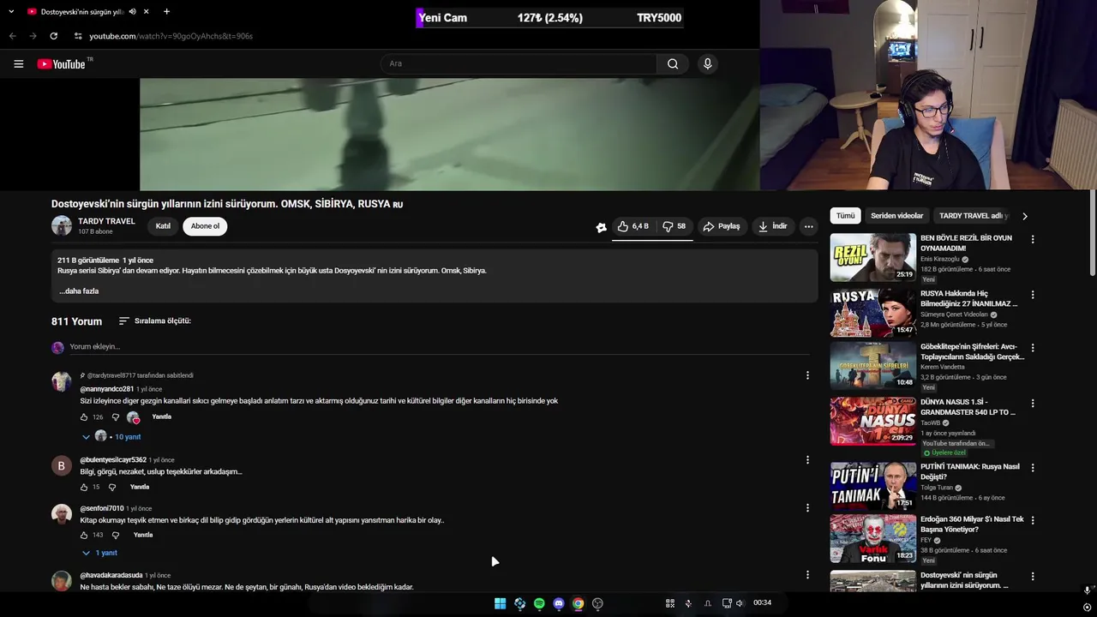Open OBS Studio from the taskbar

598,603
